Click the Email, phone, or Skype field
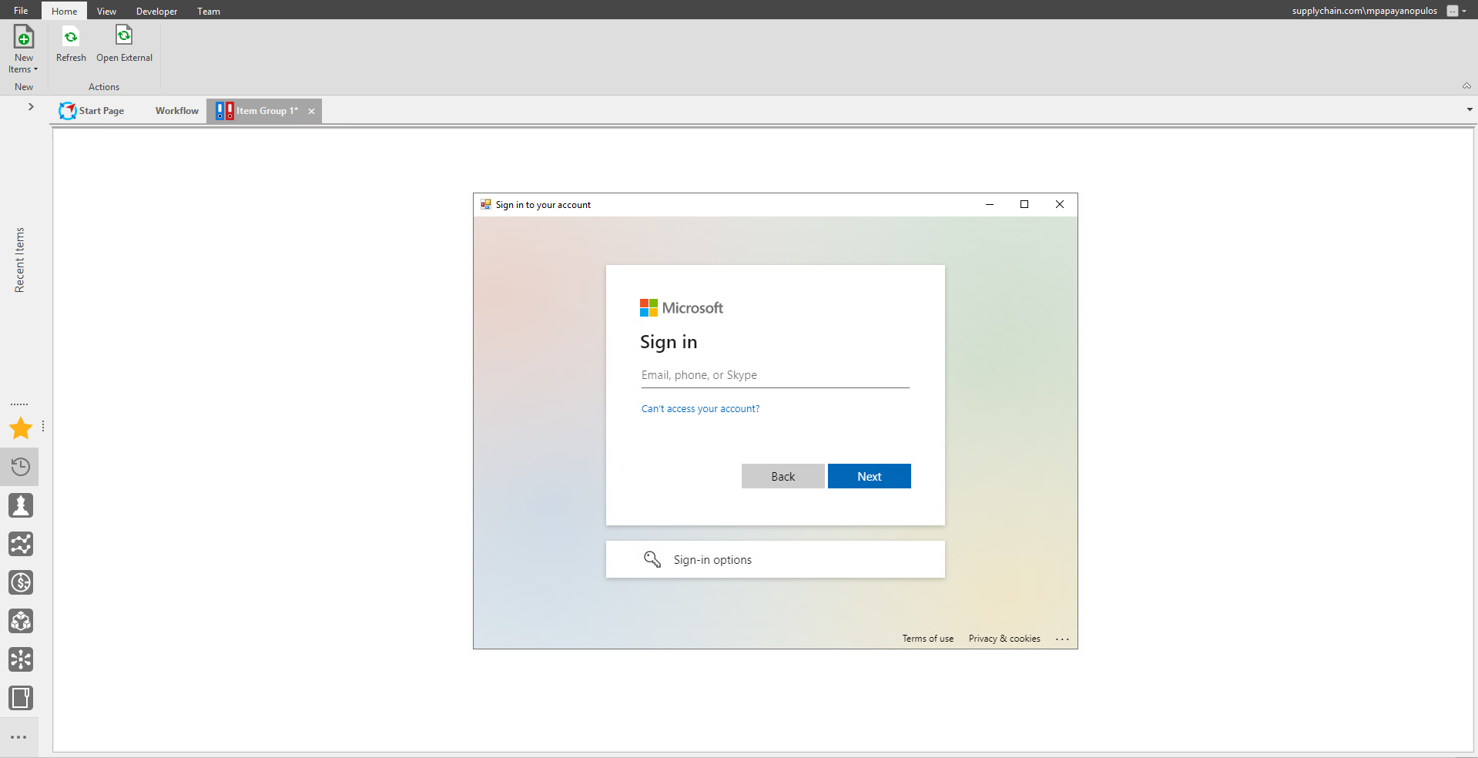 pos(775,375)
